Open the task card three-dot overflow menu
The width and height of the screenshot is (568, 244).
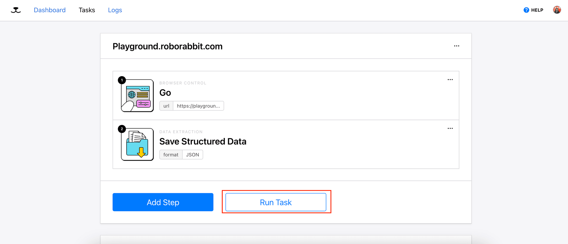point(457,46)
